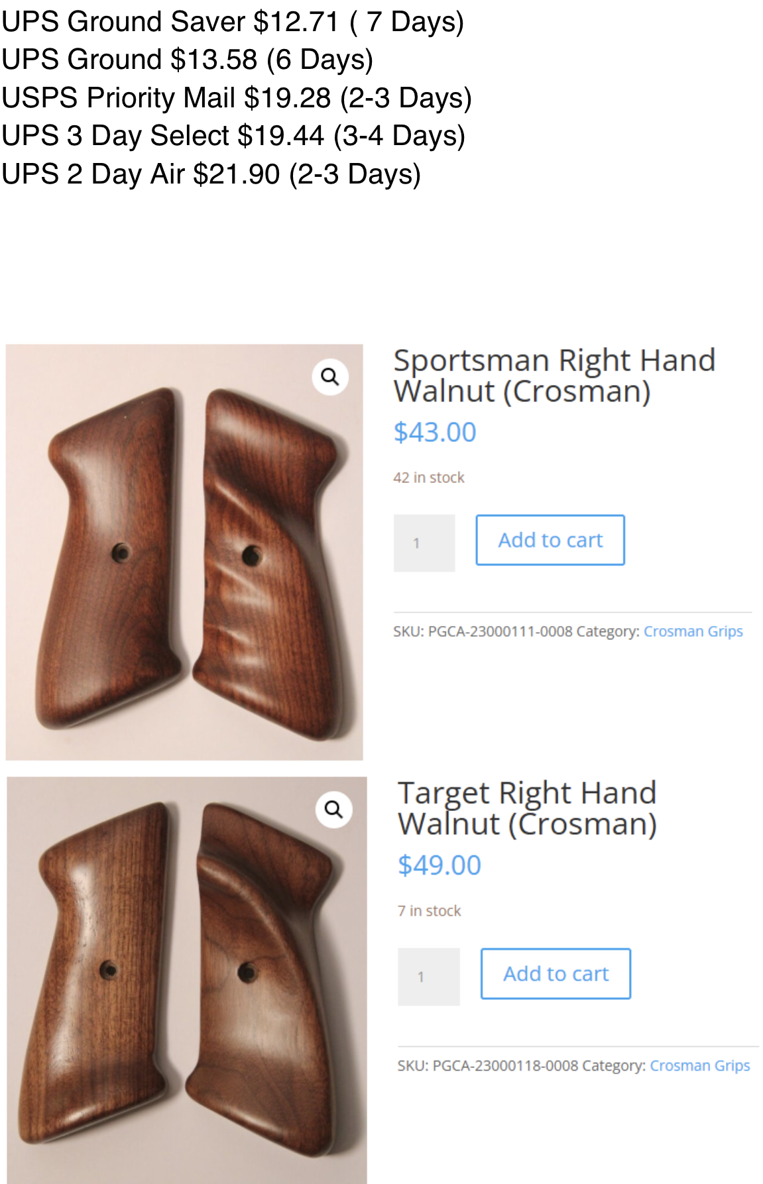Click the $49.00 price text

click(x=440, y=865)
